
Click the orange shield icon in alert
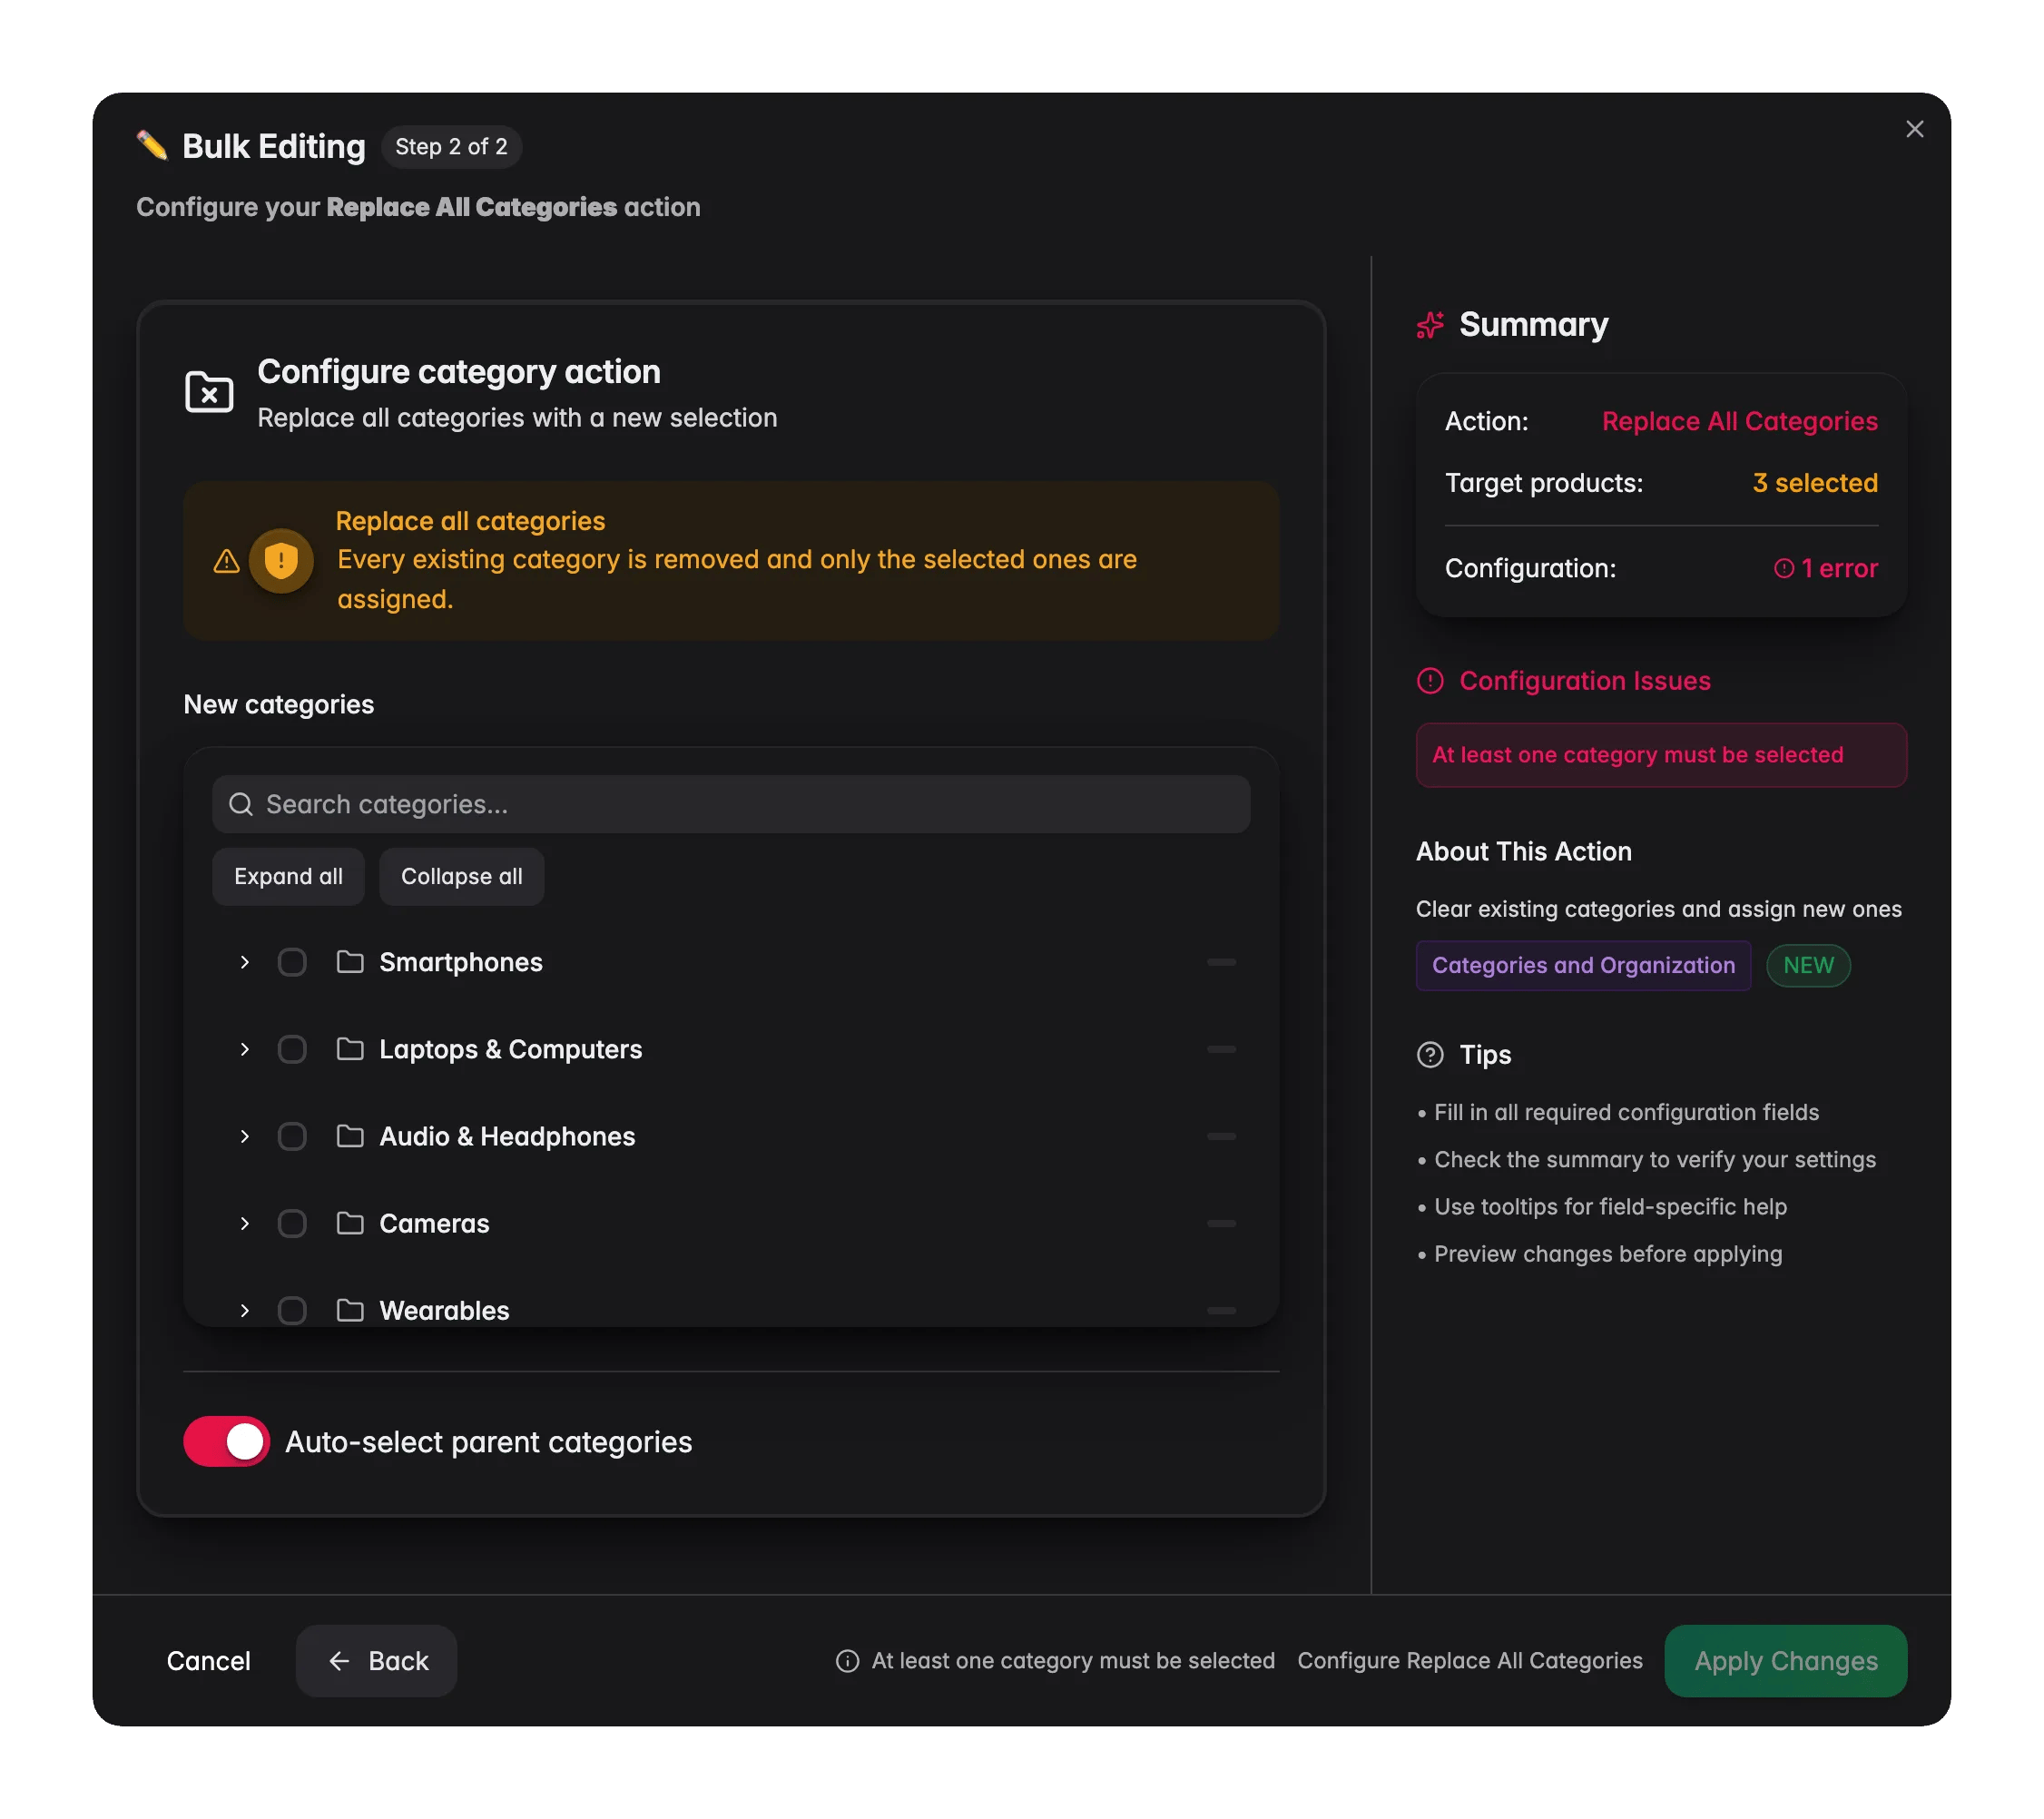coord(281,560)
